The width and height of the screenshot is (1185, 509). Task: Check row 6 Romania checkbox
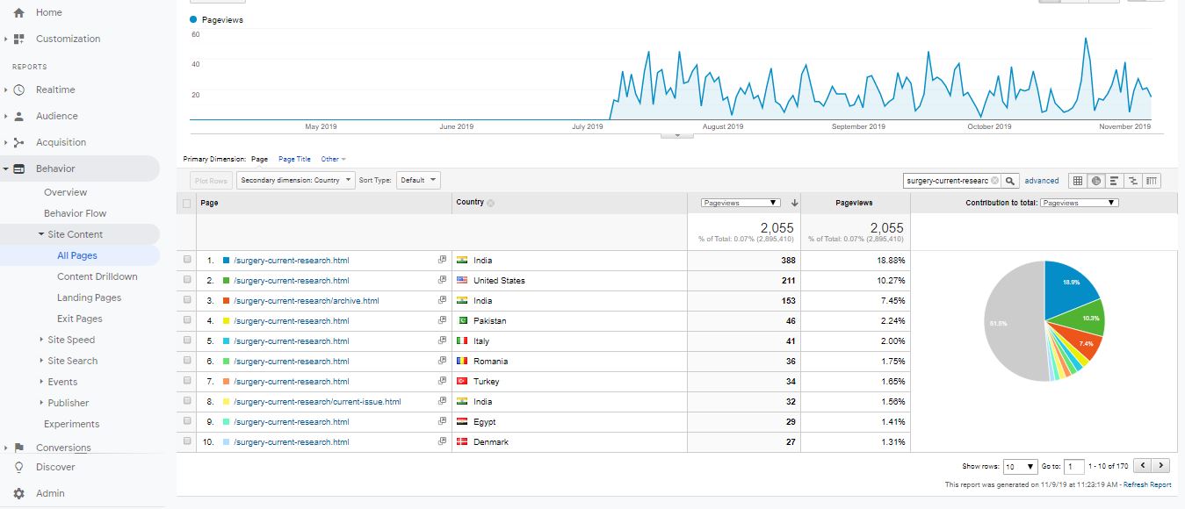click(186, 361)
